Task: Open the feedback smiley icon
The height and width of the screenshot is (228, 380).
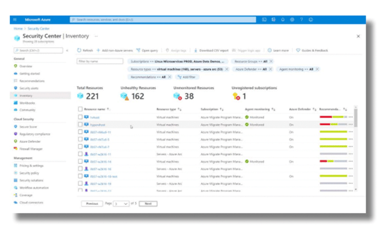Action: coord(311,19)
